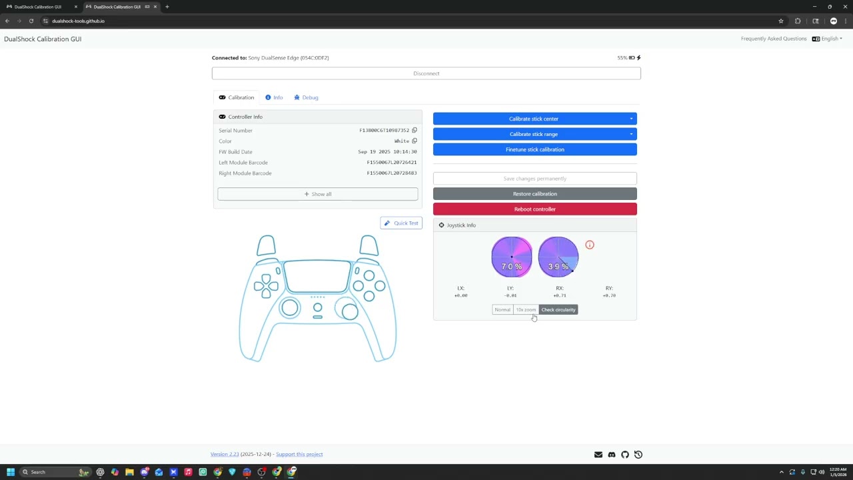Open the clock and date in taskbar
The height and width of the screenshot is (480, 853).
coord(838,472)
